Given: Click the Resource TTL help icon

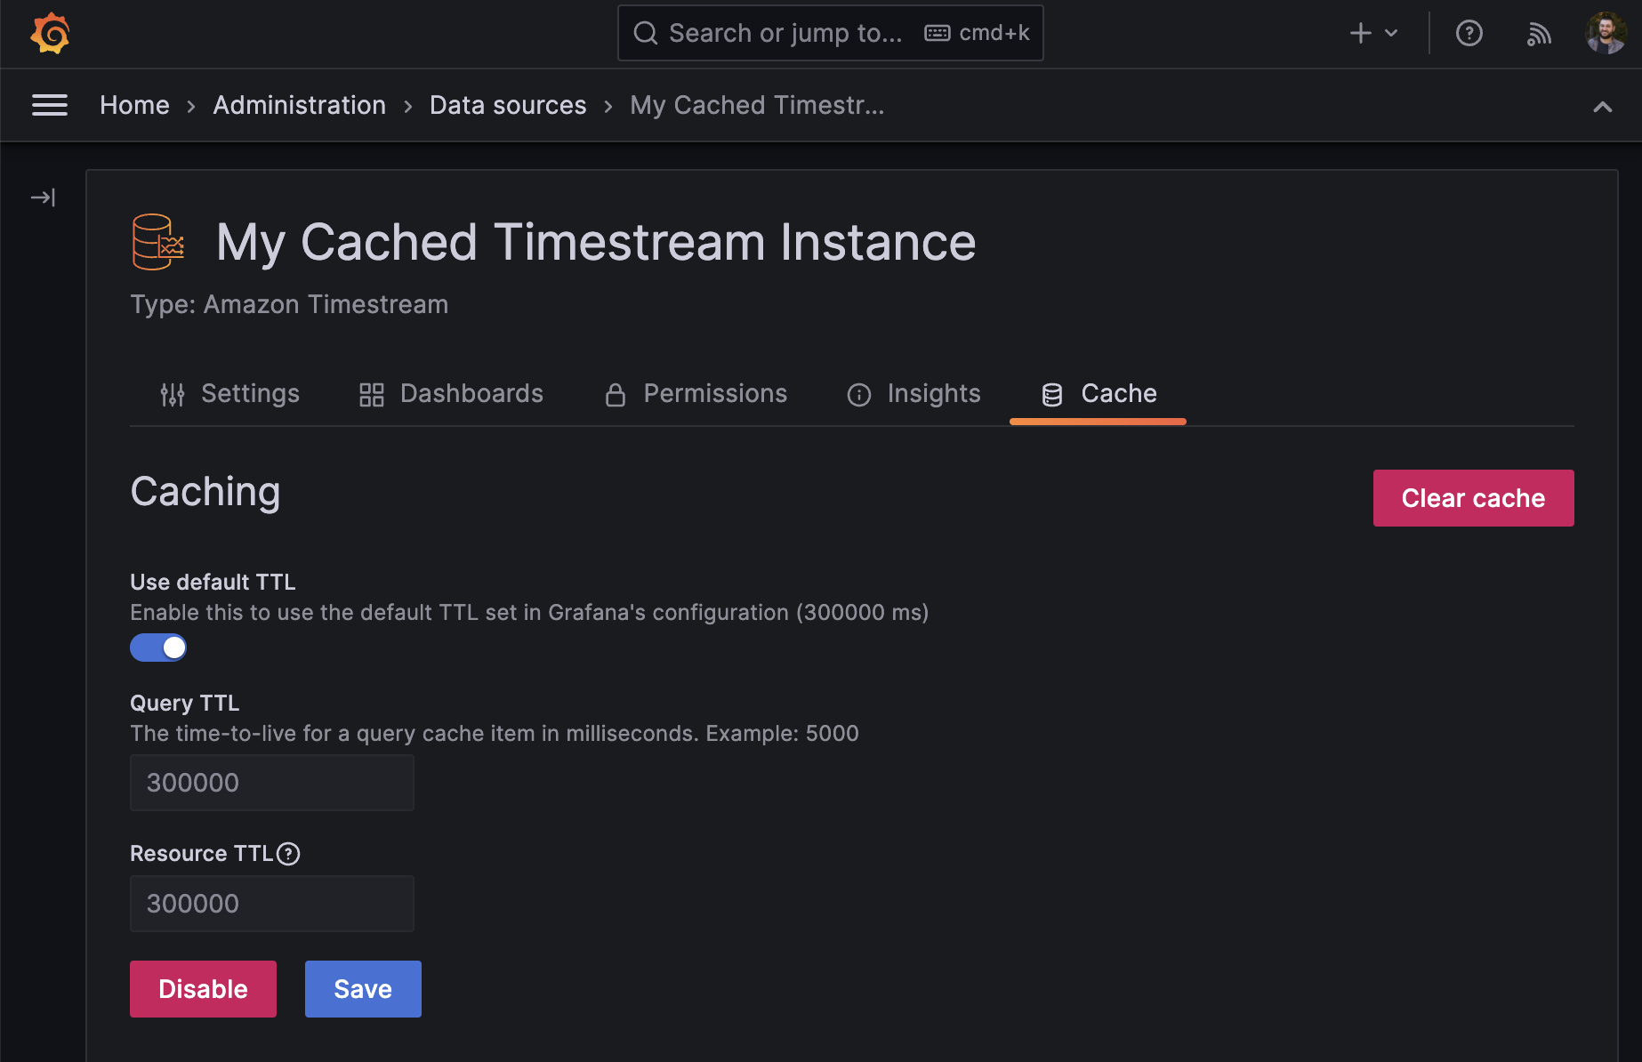Looking at the screenshot, I should tap(288, 854).
